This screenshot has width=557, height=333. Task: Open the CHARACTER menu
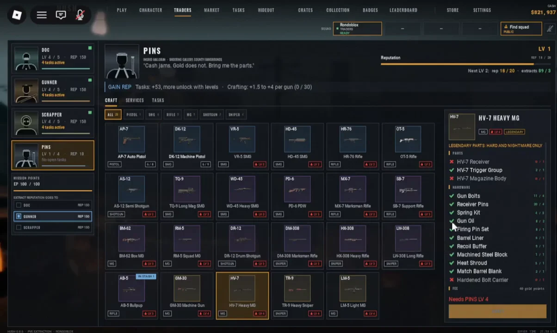point(151,10)
